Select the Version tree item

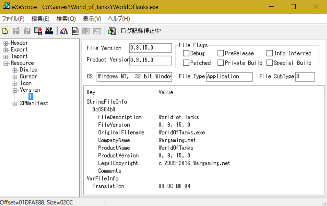[x=30, y=90]
